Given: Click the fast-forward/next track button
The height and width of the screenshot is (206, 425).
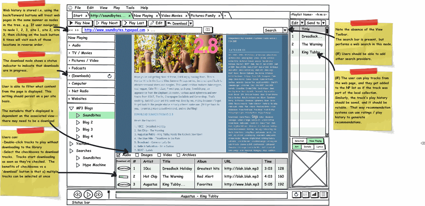Looking at the screenshot, I should 98,194.
